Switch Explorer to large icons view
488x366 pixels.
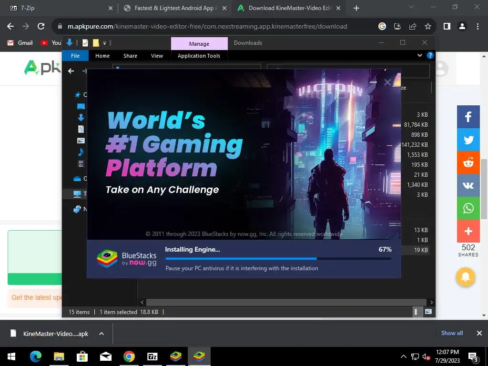[x=428, y=312]
